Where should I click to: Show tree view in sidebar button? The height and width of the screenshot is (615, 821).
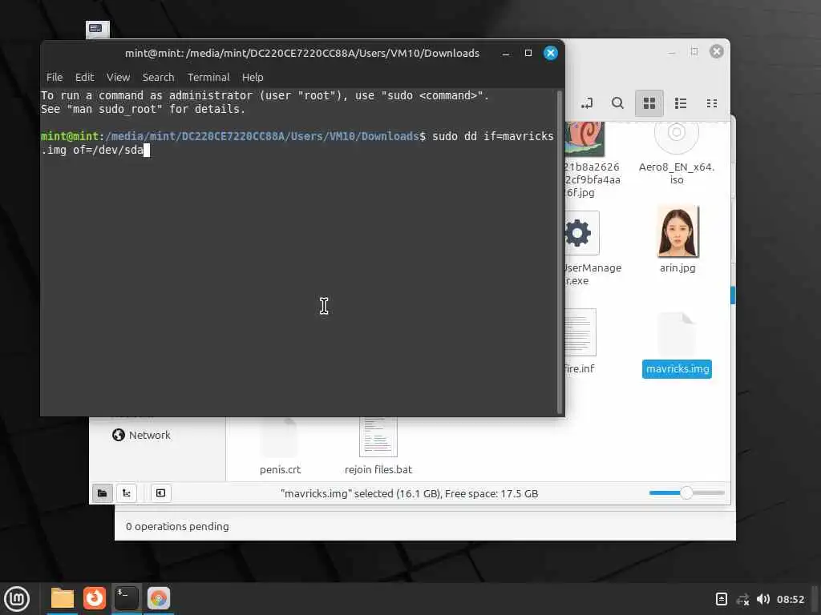(127, 493)
